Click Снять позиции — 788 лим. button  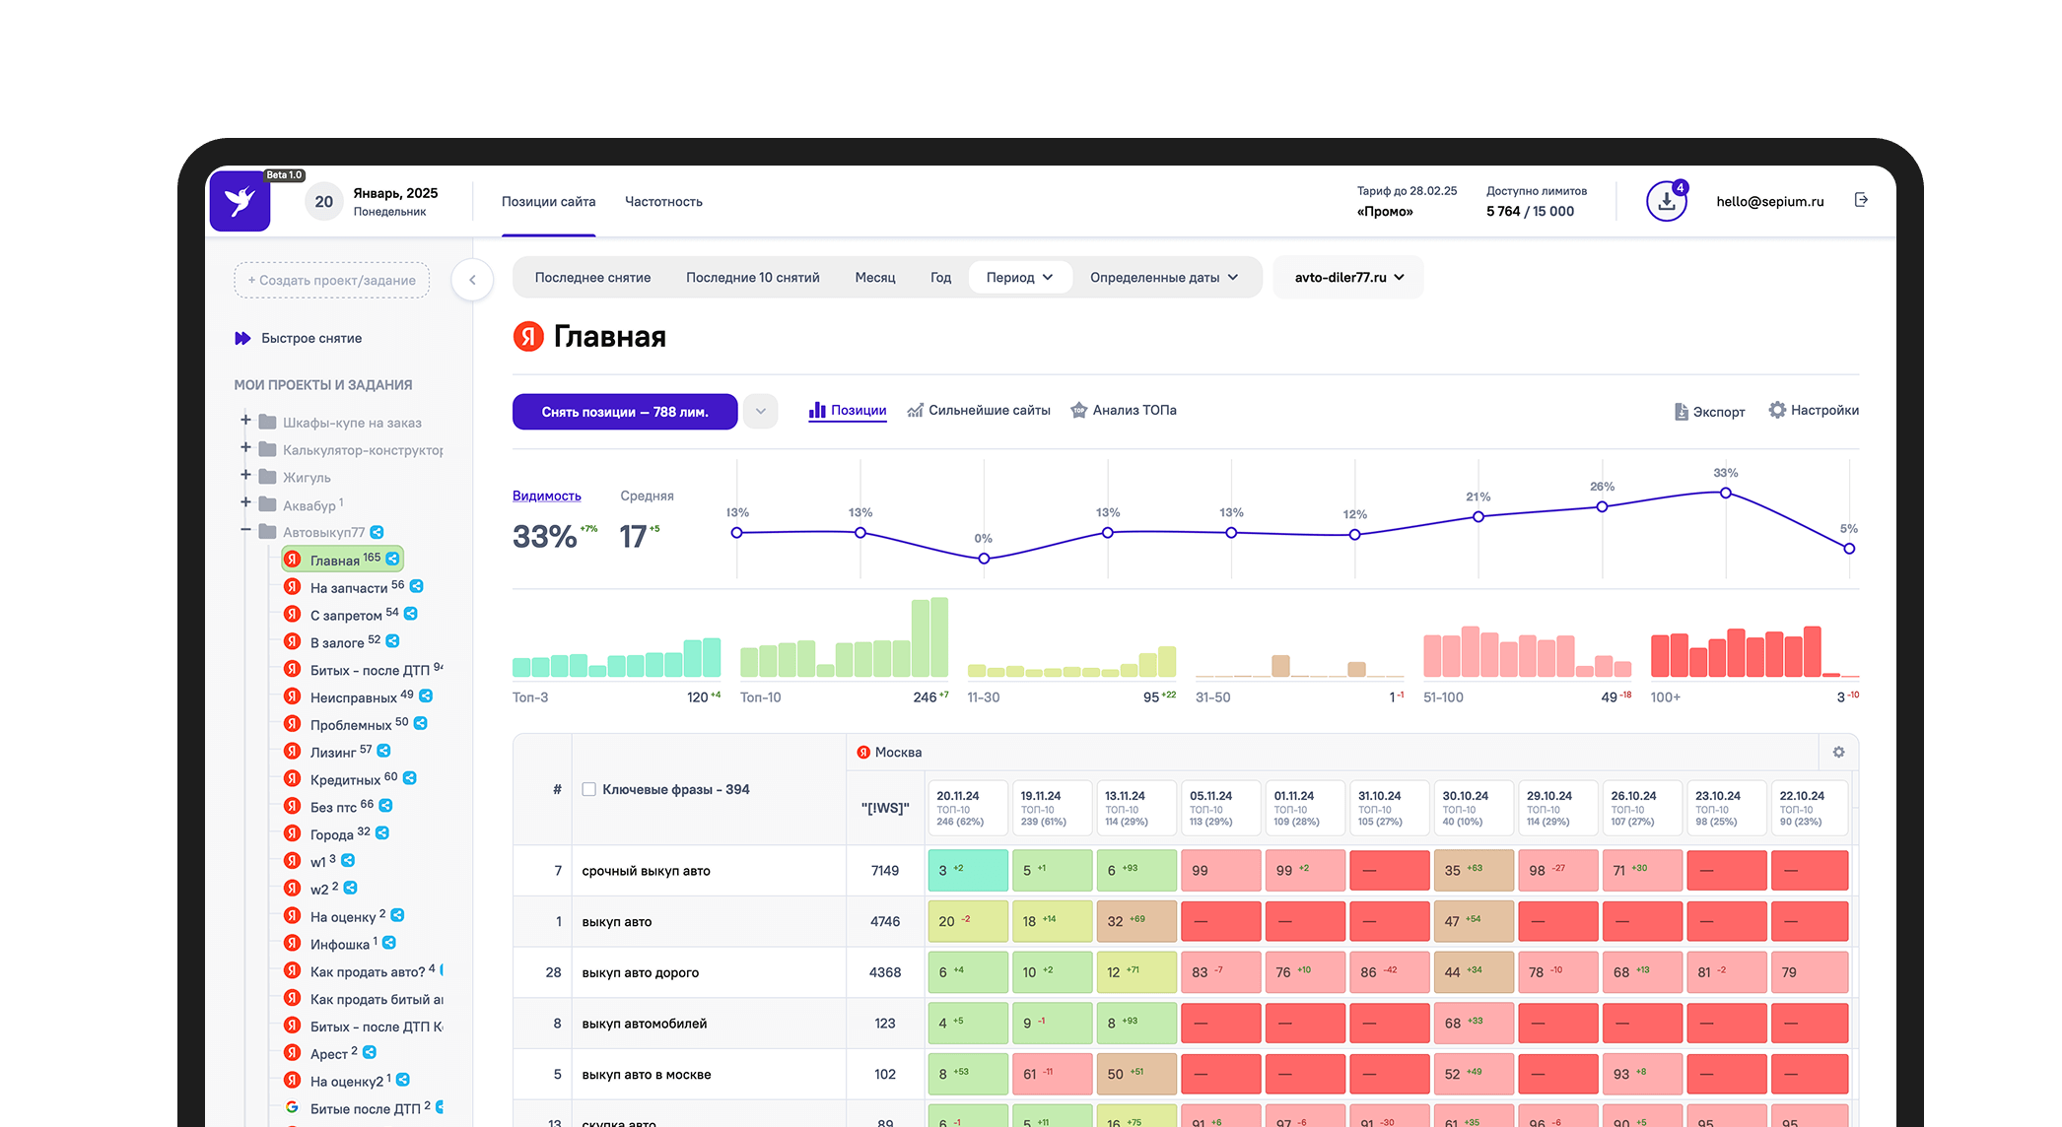(x=625, y=411)
